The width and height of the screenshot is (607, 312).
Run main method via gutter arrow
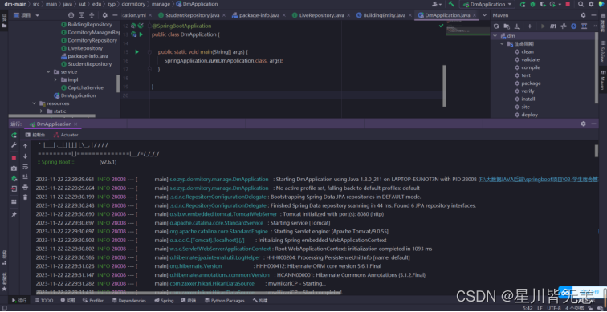click(136, 52)
